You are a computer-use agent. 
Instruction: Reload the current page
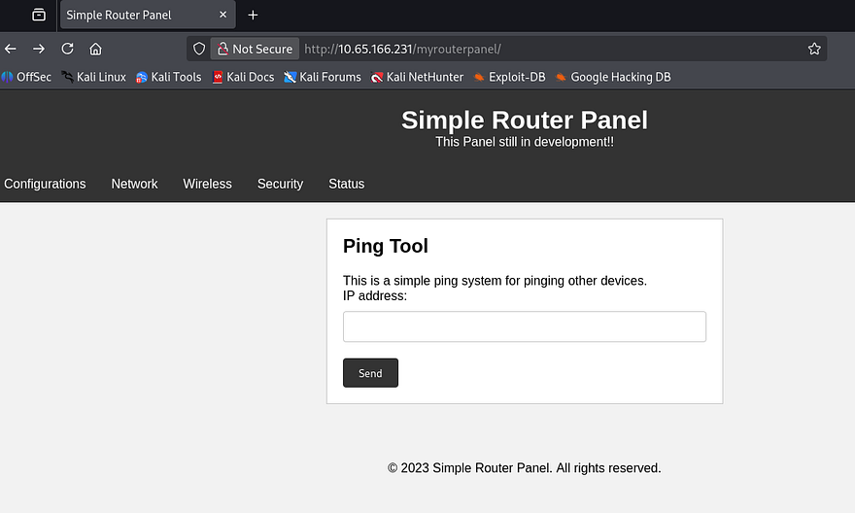coord(67,49)
